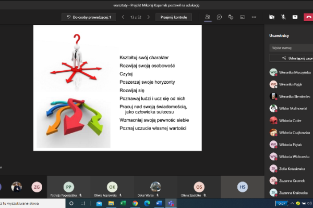
Task: Click the 'Przejmij kontrolę' button
Action: tap(173, 17)
